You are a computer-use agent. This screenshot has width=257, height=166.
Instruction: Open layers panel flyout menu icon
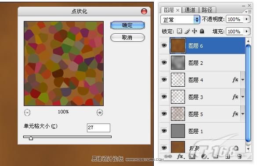click(x=248, y=11)
